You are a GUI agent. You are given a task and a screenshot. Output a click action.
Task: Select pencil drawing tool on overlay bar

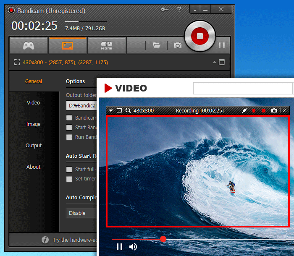(x=244, y=110)
